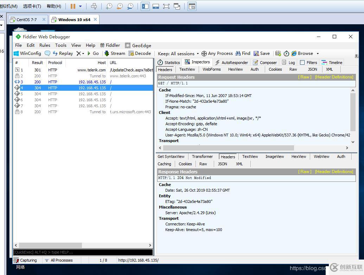Click the VMware unity mode icon
The image size is (364, 275).
pos(177,6)
